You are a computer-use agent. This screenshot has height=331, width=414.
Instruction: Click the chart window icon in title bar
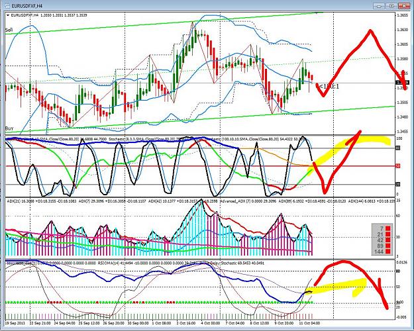pos(7,6)
